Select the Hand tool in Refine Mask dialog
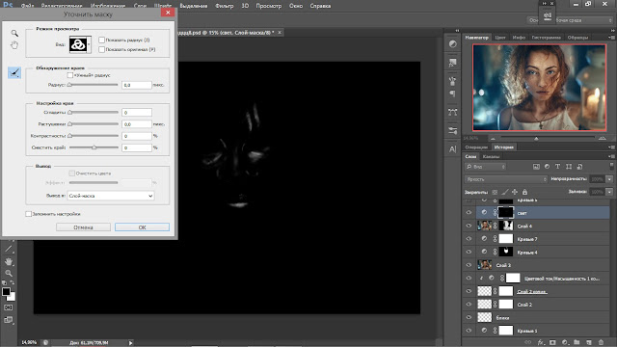 14,45
